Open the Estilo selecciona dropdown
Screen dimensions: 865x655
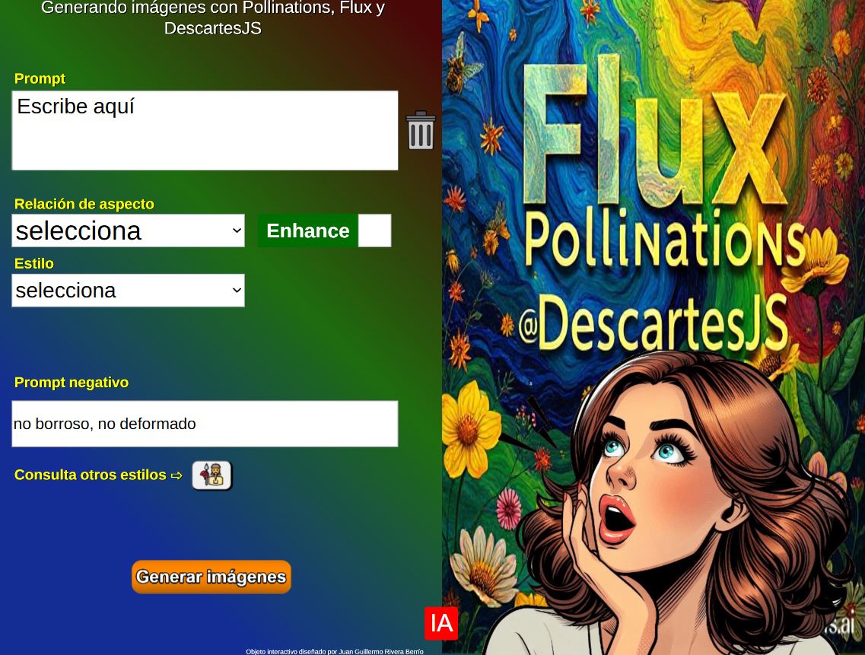point(128,291)
